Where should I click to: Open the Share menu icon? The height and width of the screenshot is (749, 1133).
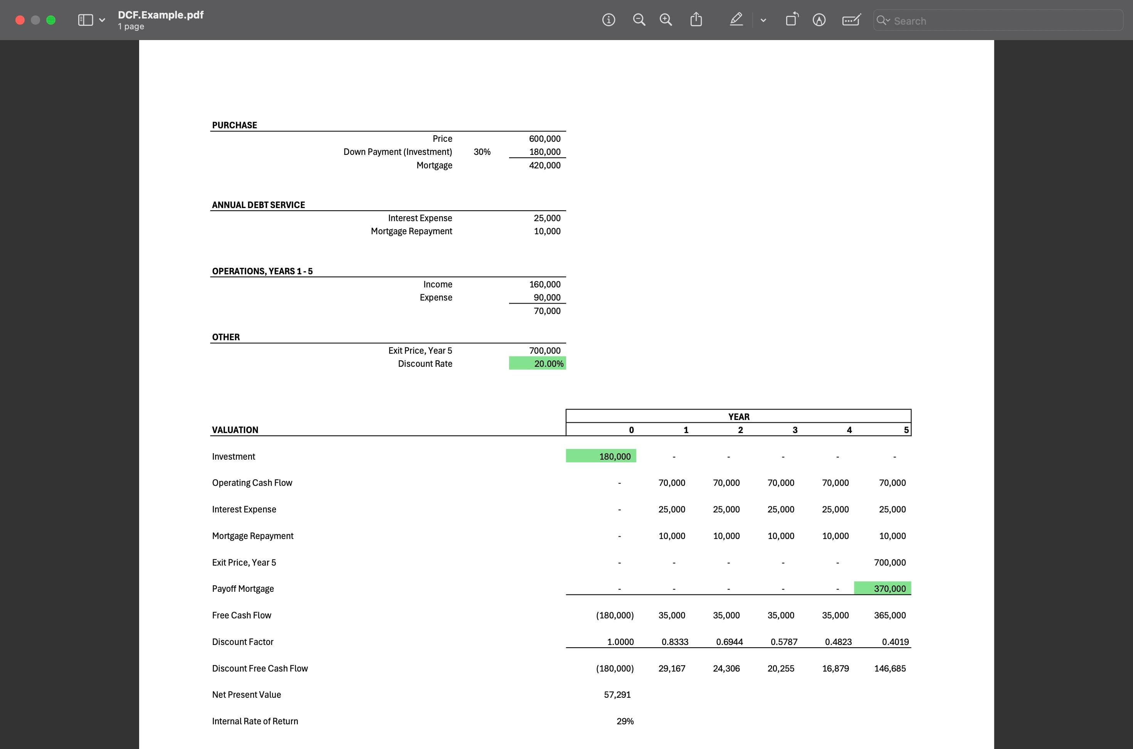tap(696, 20)
